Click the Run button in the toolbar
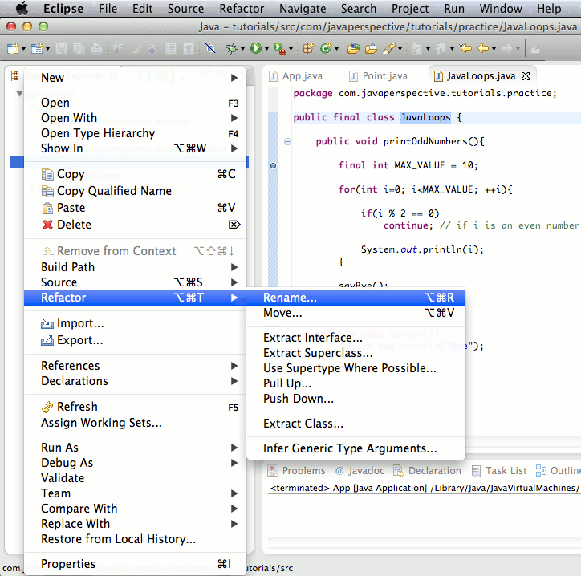Viewport: 581px width, 576px height. click(x=255, y=49)
